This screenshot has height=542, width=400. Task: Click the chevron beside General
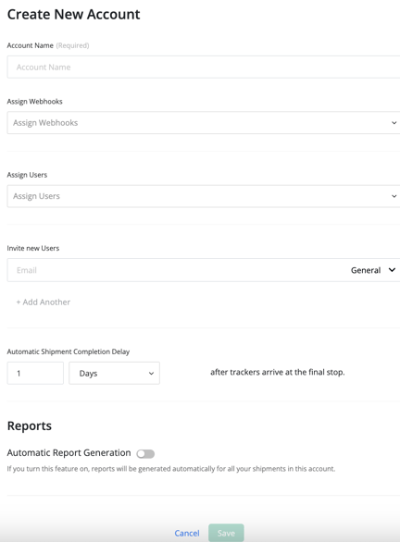[x=392, y=270]
